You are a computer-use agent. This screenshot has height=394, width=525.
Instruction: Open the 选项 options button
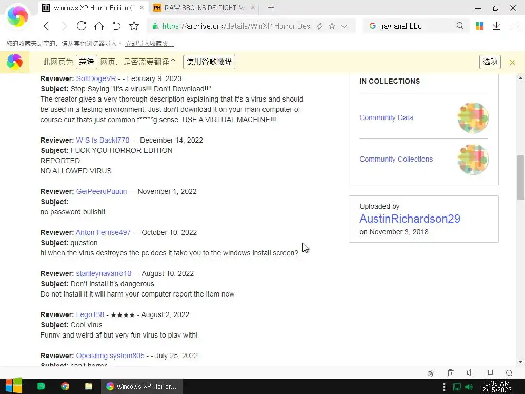(490, 62)
